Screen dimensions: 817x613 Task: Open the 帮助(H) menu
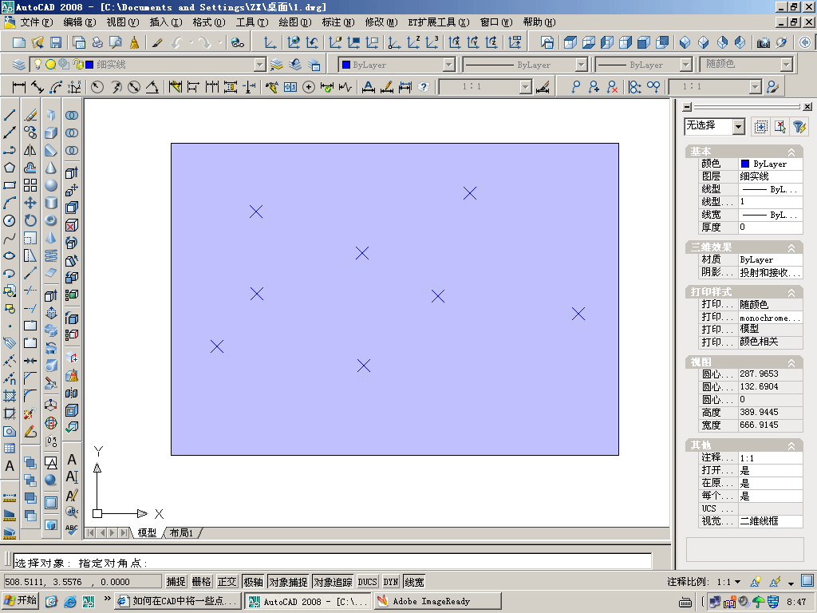point(539,22)
